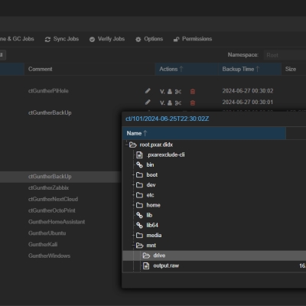The height and width of the screenshot is (306, 306).
Task: Click backup time 2024-06-27 00:30:02
Action: pyautogui.click(x=248, y=91)
